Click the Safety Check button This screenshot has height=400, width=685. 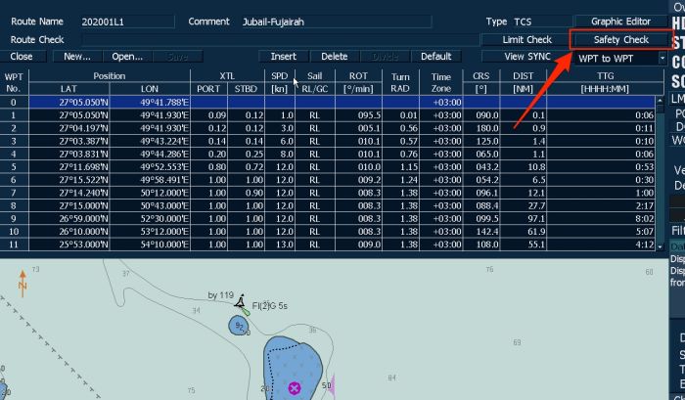(620, 40)
